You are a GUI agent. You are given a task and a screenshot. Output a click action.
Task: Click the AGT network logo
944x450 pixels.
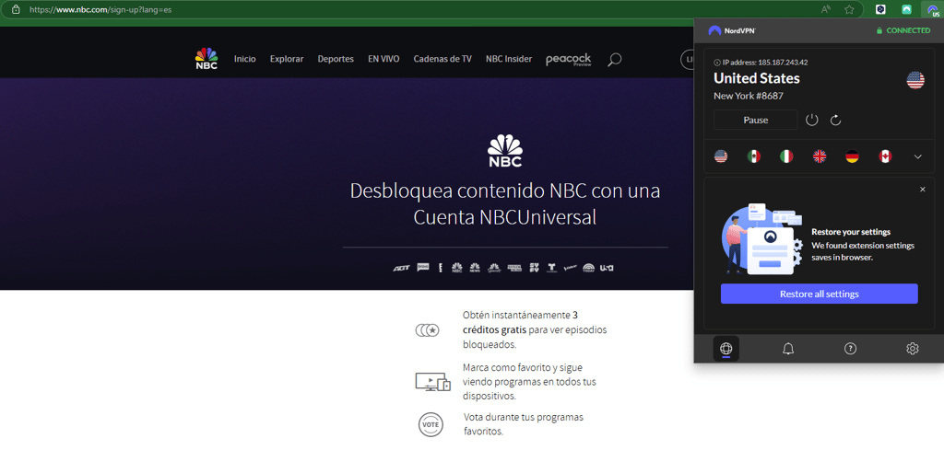tap(402, 268)
